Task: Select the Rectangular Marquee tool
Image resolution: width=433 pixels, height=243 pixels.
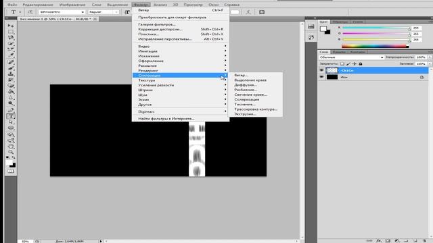Action: (11, 32)
